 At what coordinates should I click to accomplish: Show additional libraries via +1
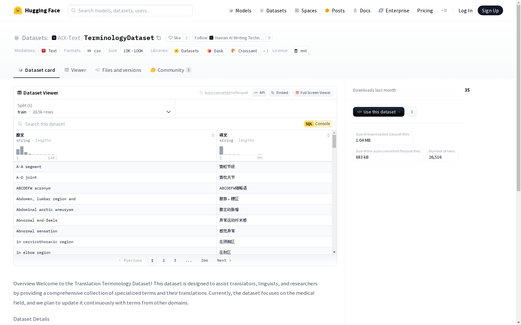coord(266,51)
